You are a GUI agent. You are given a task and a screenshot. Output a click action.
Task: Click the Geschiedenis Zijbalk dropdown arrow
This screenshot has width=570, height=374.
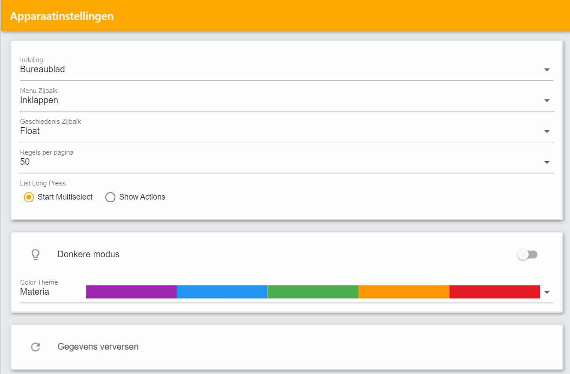point(547,131)
